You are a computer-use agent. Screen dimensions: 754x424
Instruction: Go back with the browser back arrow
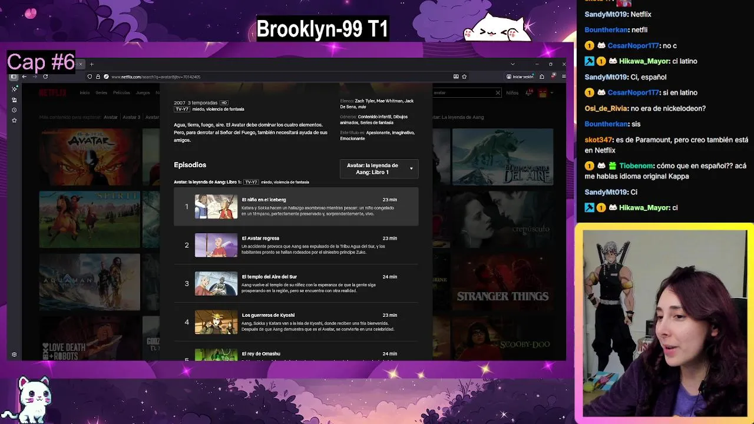click(x=24, y=77)
